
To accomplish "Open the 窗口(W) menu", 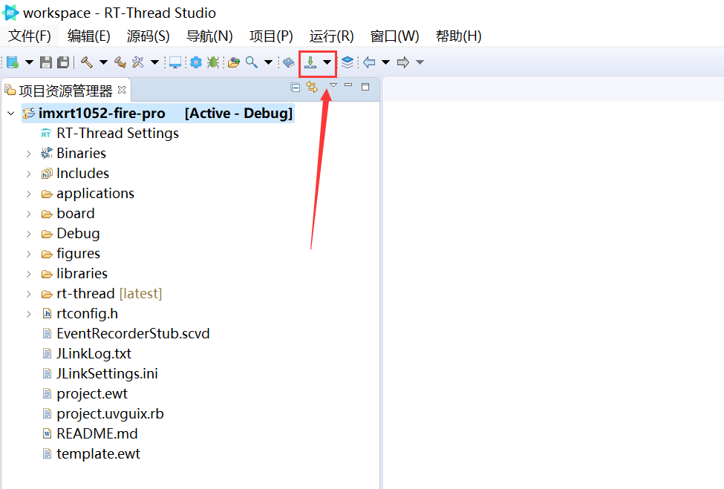I will (394, 36).
